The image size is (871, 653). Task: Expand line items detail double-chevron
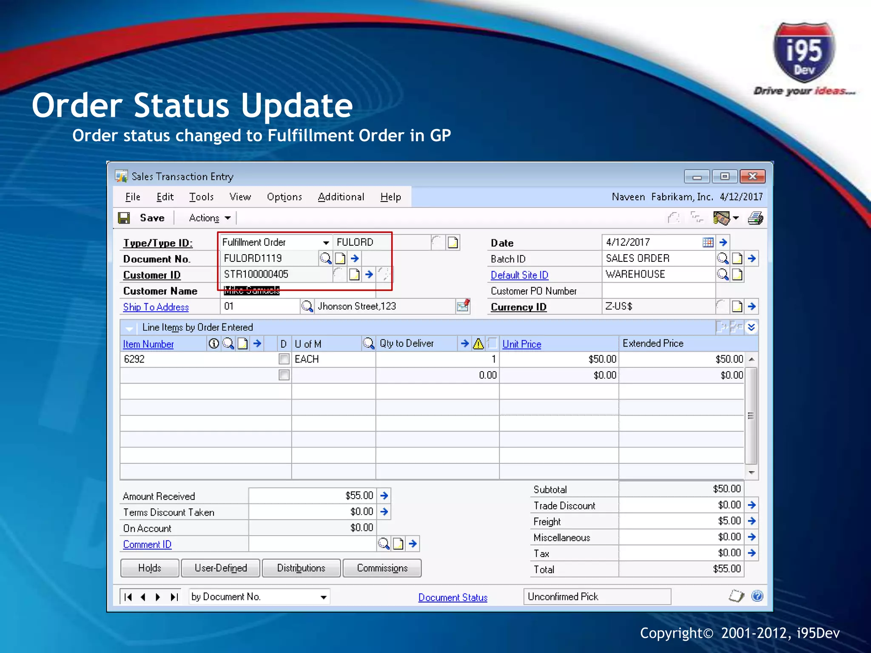[x=751, y=327]
